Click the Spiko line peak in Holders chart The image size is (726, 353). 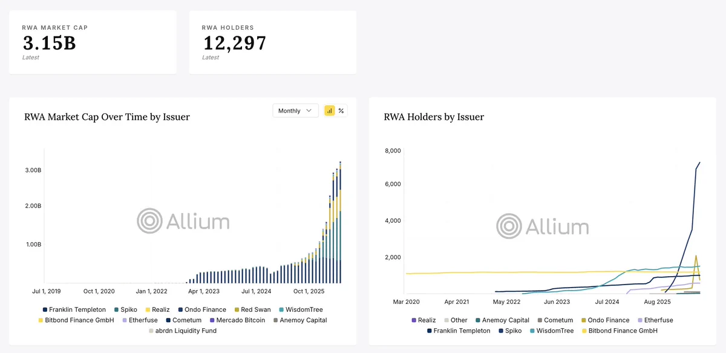tap(700, 162)
